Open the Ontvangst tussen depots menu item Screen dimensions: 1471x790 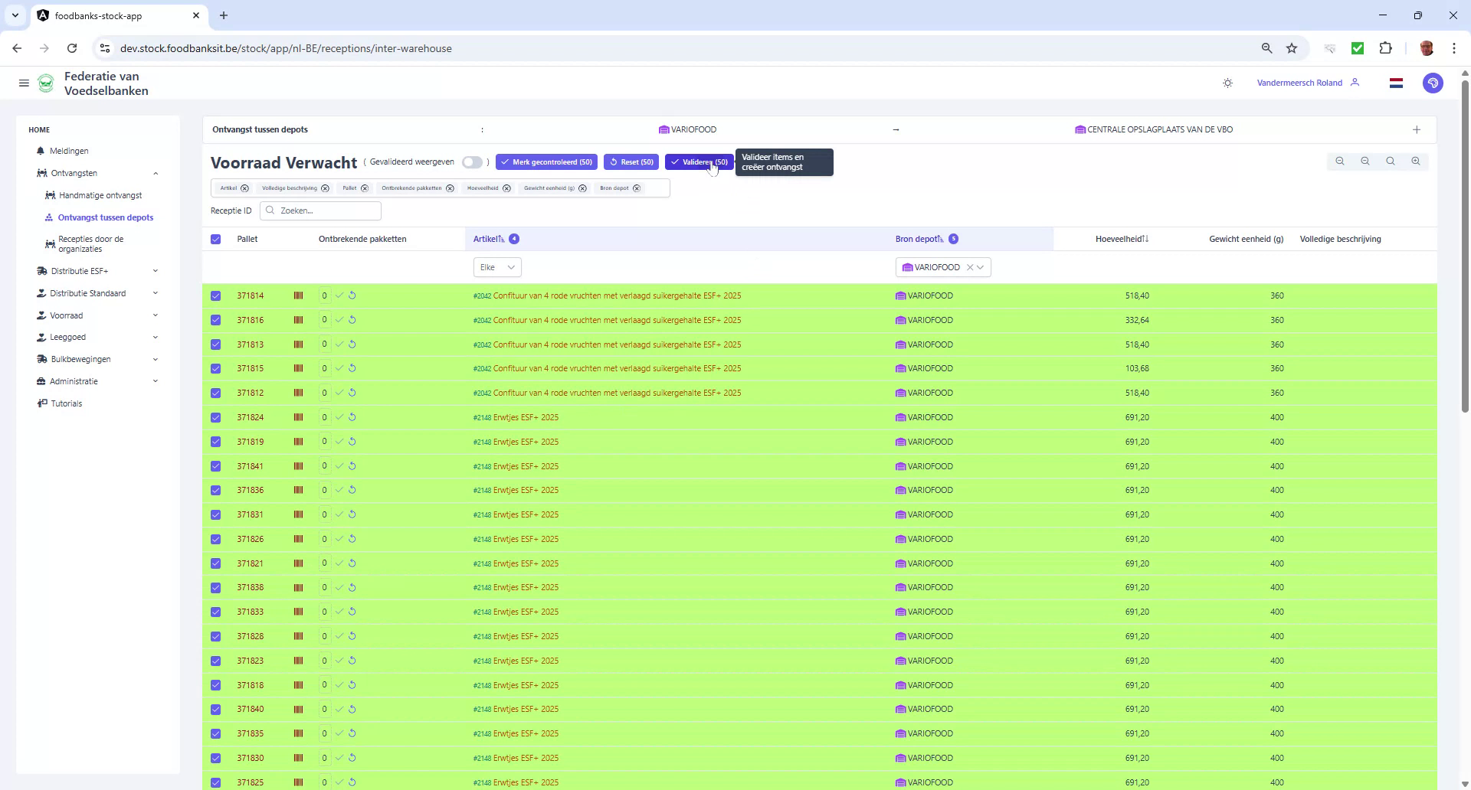click(x=106, y=217)
